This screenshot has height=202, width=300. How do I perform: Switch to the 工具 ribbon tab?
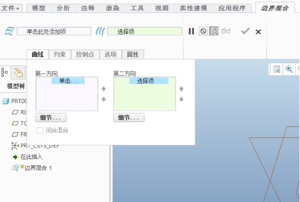pos(137,8)
